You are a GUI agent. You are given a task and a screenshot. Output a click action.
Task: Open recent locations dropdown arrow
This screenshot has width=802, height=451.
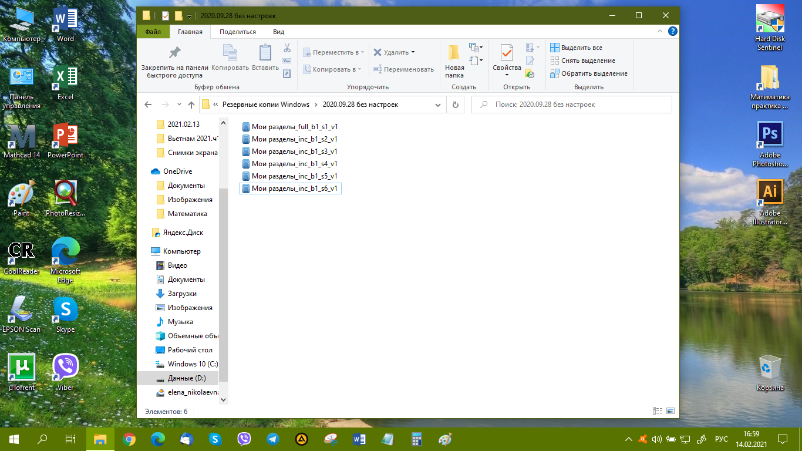pos(178,105)
